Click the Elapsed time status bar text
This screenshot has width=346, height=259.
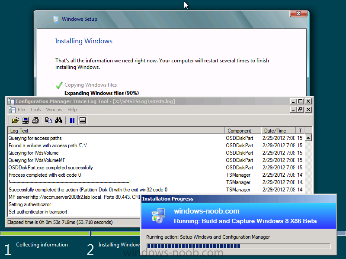tap(60, 222)
